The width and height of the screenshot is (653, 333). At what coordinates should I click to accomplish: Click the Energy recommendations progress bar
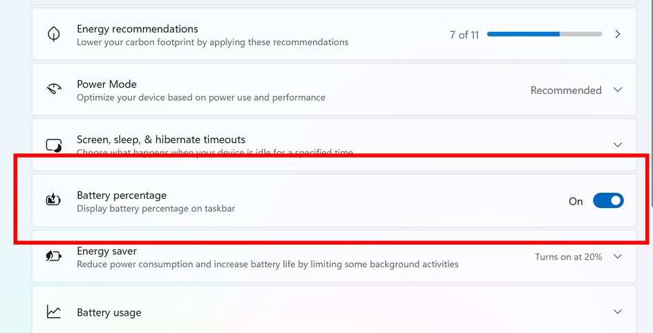pyautogui.click(x=545, y=34)
